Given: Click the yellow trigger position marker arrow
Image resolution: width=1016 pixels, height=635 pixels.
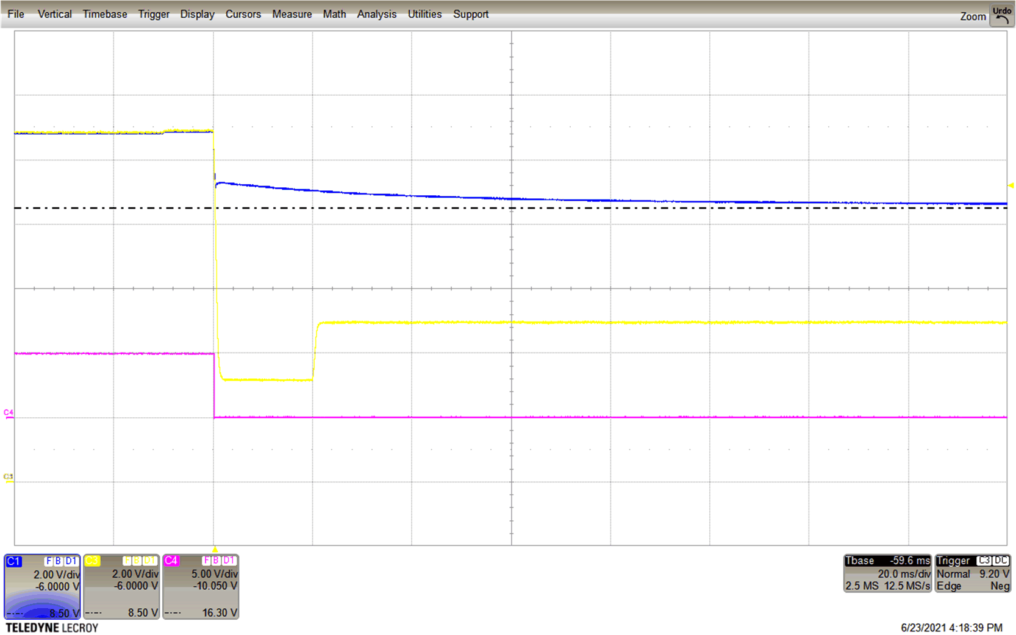Looking at the screenshot, I should 214,548.
